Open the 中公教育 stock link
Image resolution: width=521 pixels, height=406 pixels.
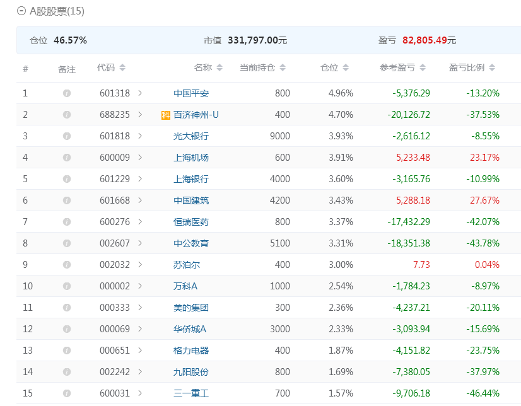point(191,243)
